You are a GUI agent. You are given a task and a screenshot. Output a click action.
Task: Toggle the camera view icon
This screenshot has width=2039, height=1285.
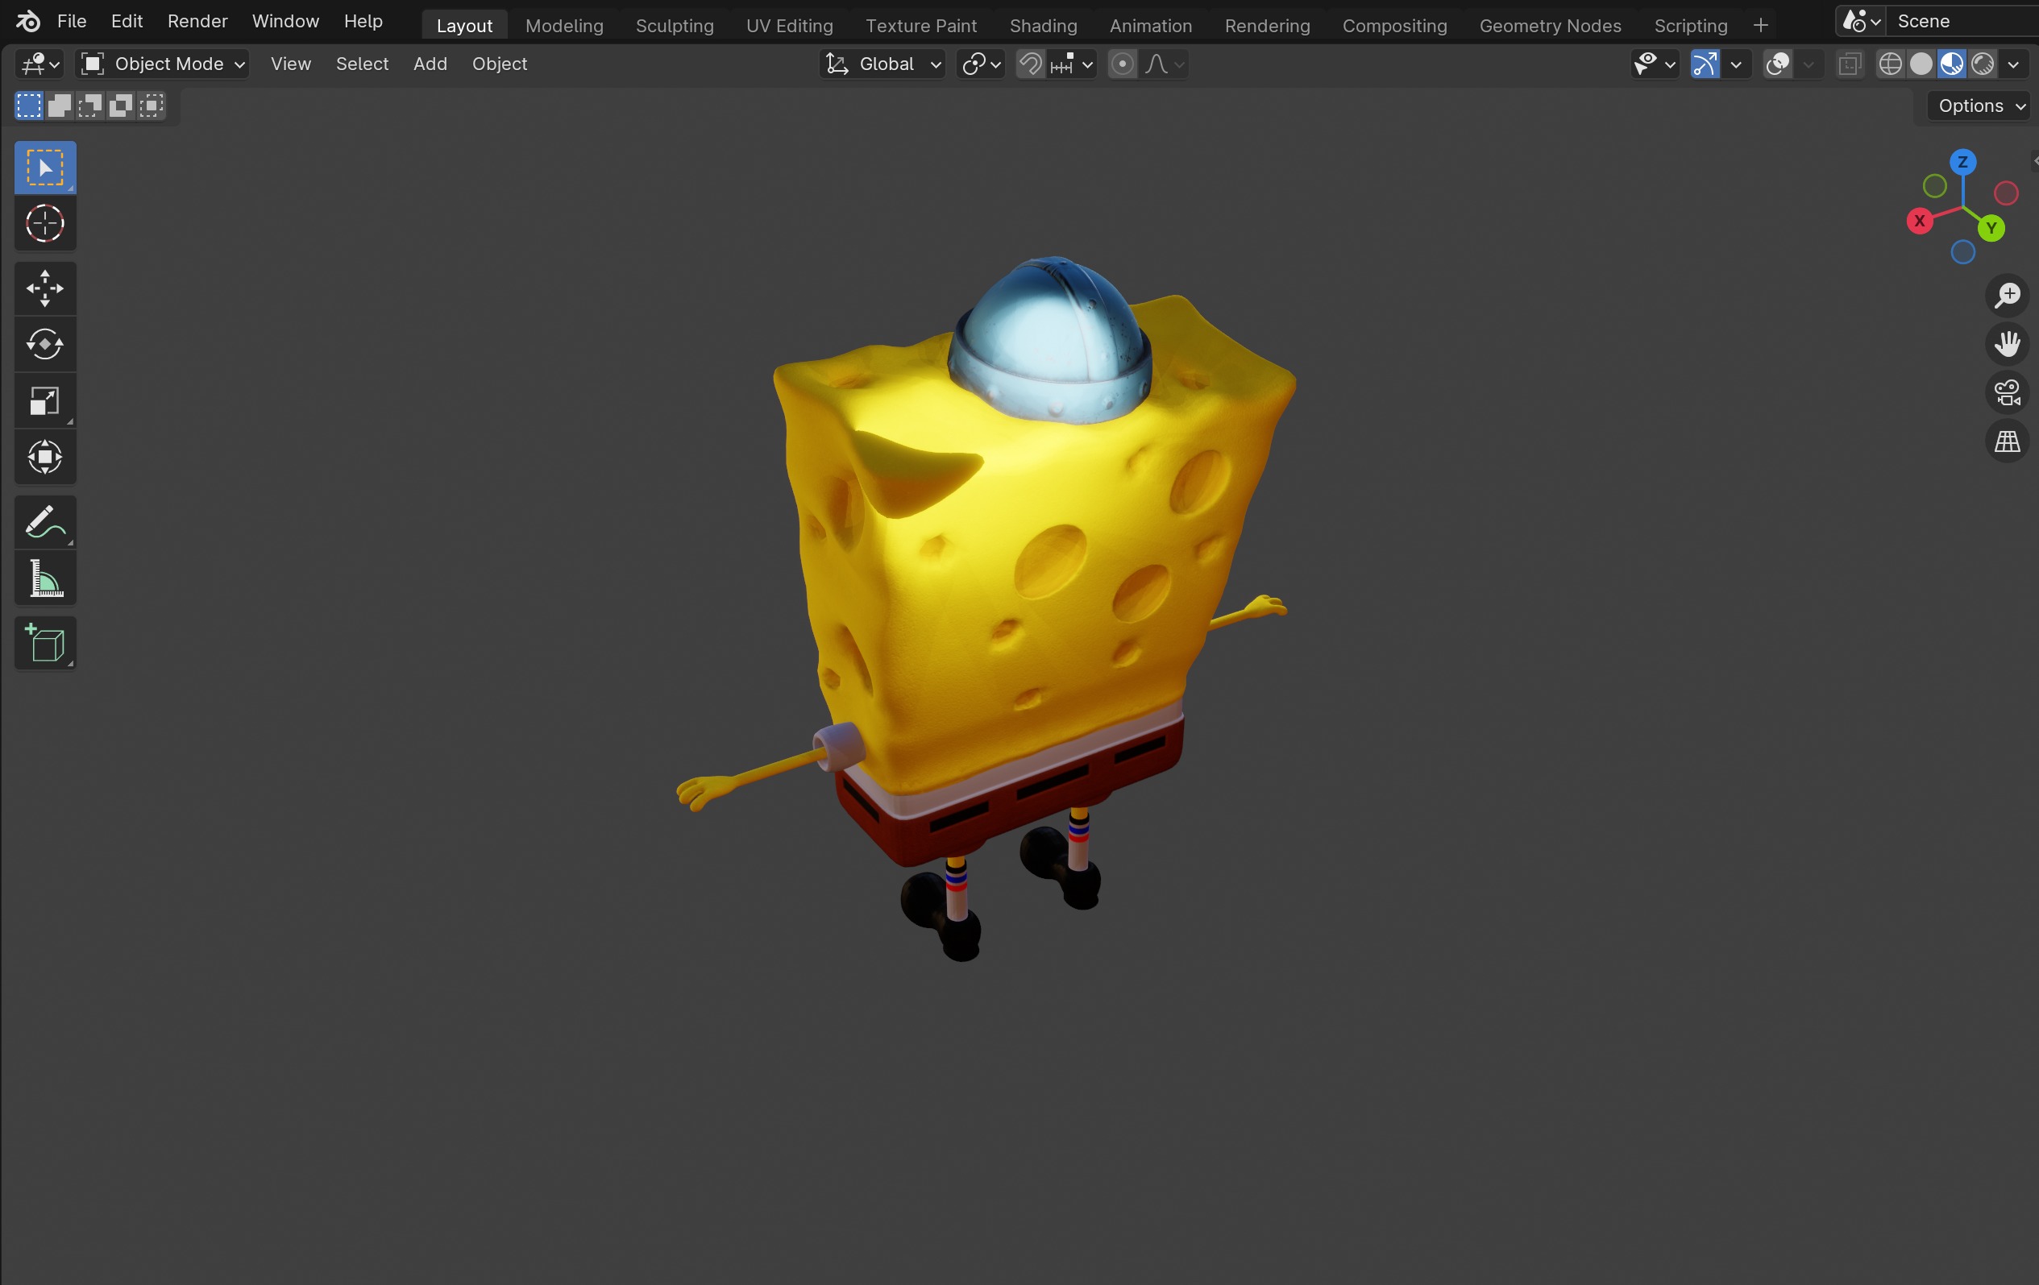(x=2007, y=393)
